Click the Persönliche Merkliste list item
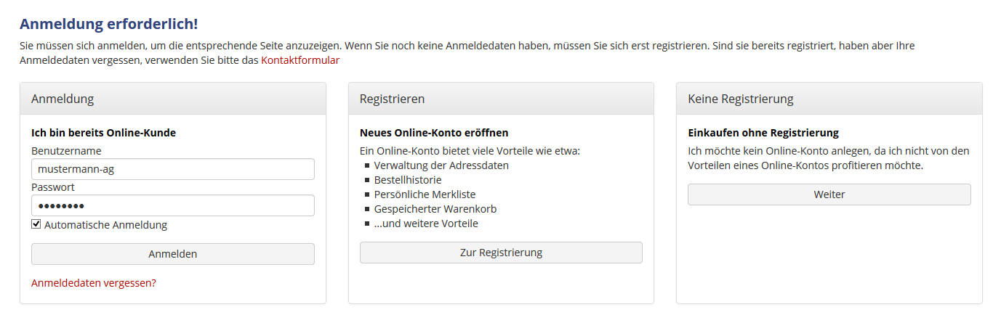This screenshot has width=1001, height=336. (x=425, y=194)
